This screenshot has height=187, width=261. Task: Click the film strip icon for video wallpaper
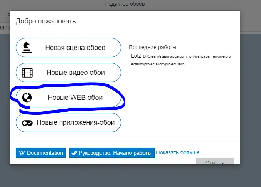[x=27, y=73]
